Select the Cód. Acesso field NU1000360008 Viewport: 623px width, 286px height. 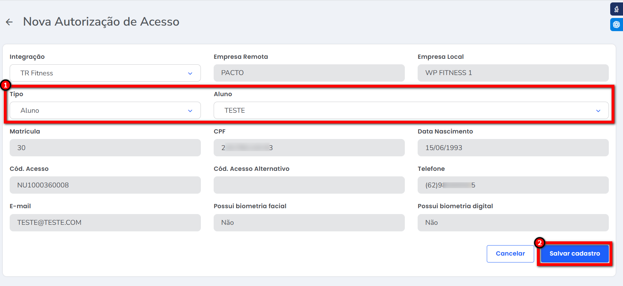(x=105, y=185)
